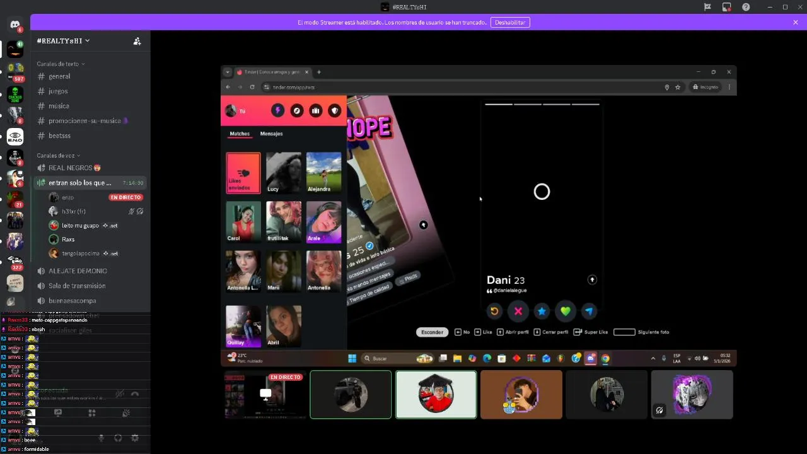Open the Discord help question-mark icon

746,7
